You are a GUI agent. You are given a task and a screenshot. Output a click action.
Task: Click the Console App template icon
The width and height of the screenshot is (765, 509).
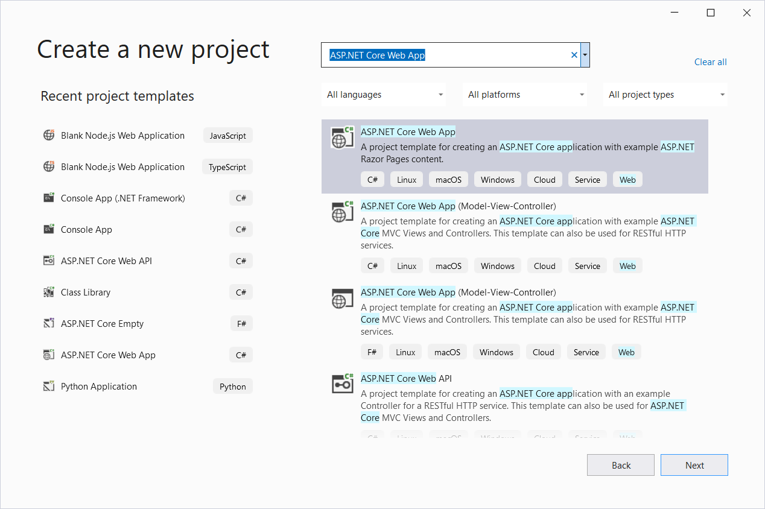(49, 229)
